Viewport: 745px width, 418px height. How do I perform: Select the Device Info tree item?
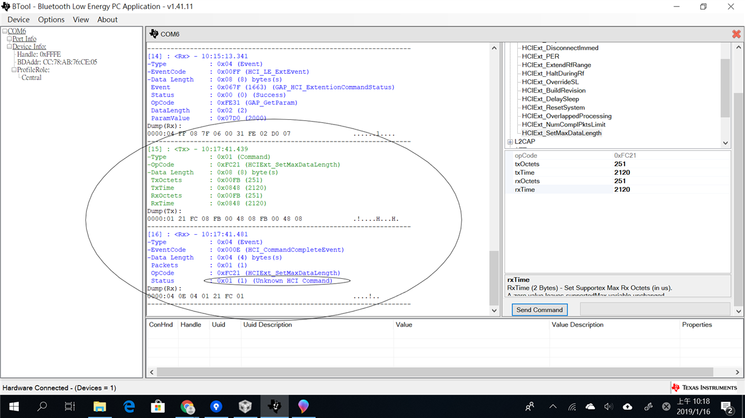coord(29,47)
